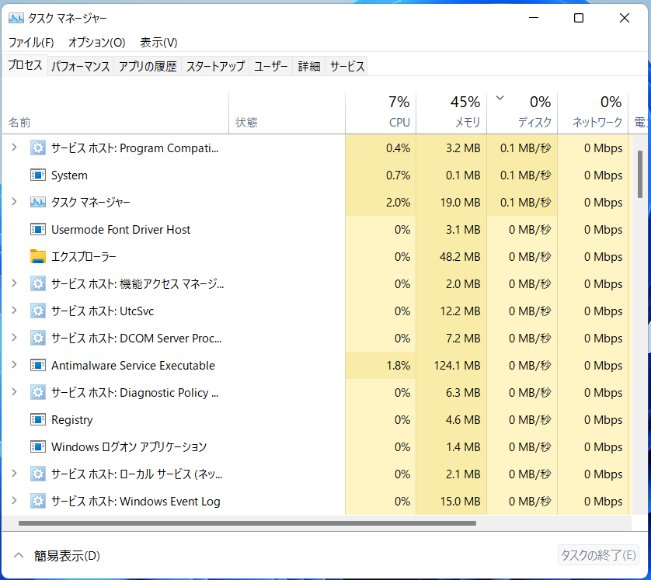This screenshot has height=580, width=651.
Task: Switch to the パフォーマンス tab
Action: [x=81, y=66]
